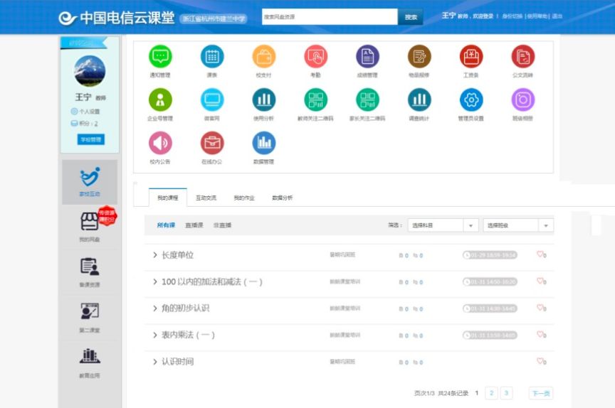The height and width of the screenshot is (408, 615).
Task: Switch to the 互动交流 tab
Action: 206,198
